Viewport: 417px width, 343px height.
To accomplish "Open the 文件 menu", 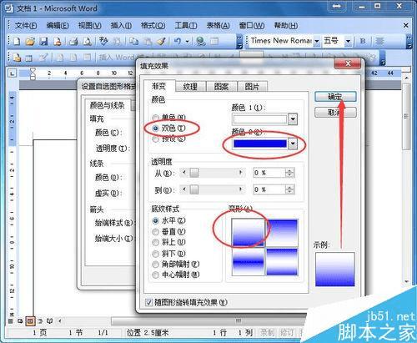I will (x=26, y=26).
